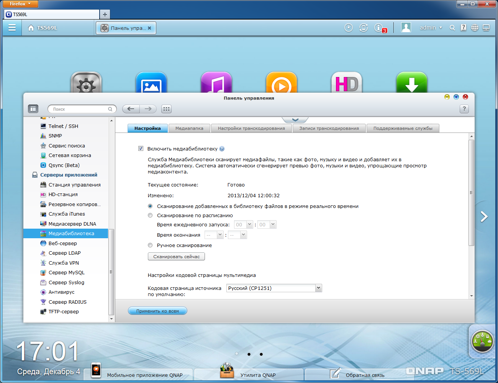This screenshot has width=498, height=383.
Task: Open background tasks clock icon
Action: click(x=349, y=28)
